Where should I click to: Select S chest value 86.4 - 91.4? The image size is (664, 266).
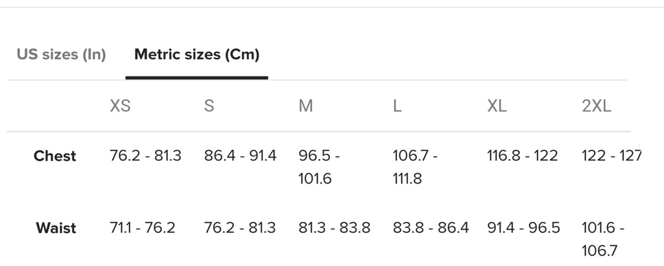(240, 156)
